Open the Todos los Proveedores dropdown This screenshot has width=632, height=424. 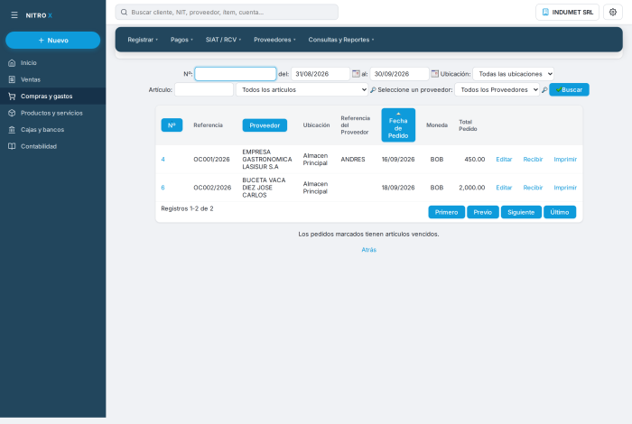tap(497, 90)
